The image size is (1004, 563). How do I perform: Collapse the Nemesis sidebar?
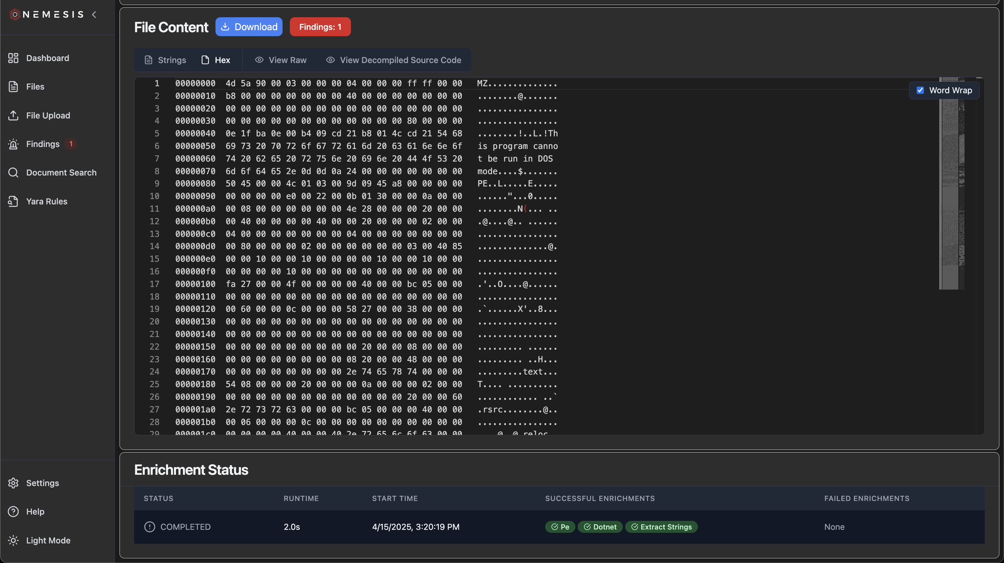94,14
